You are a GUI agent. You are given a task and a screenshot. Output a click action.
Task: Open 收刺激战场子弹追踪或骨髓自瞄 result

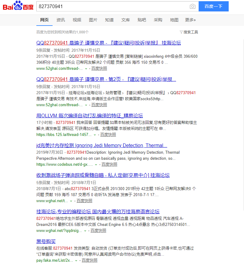103,175
